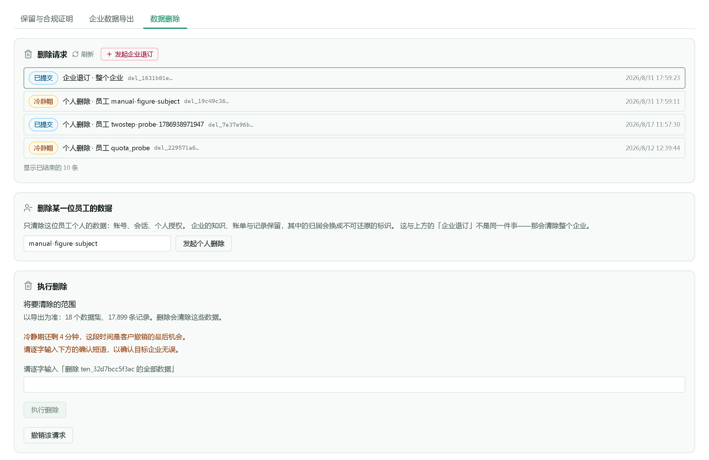Open the quota_probe deletion request row

click(x=354, y=148)
